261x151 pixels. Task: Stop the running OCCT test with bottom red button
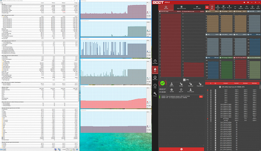click(181, 149)
